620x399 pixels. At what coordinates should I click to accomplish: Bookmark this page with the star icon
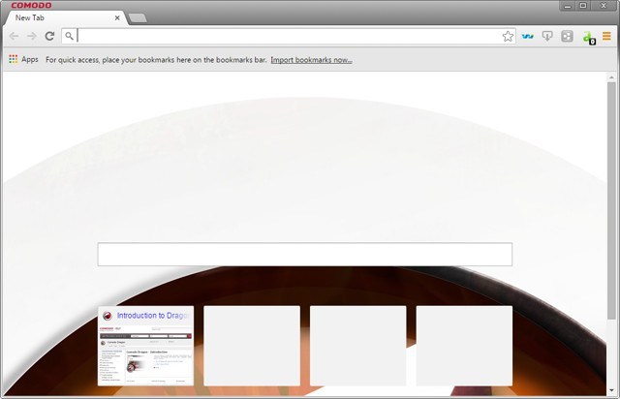click(508, 37)
